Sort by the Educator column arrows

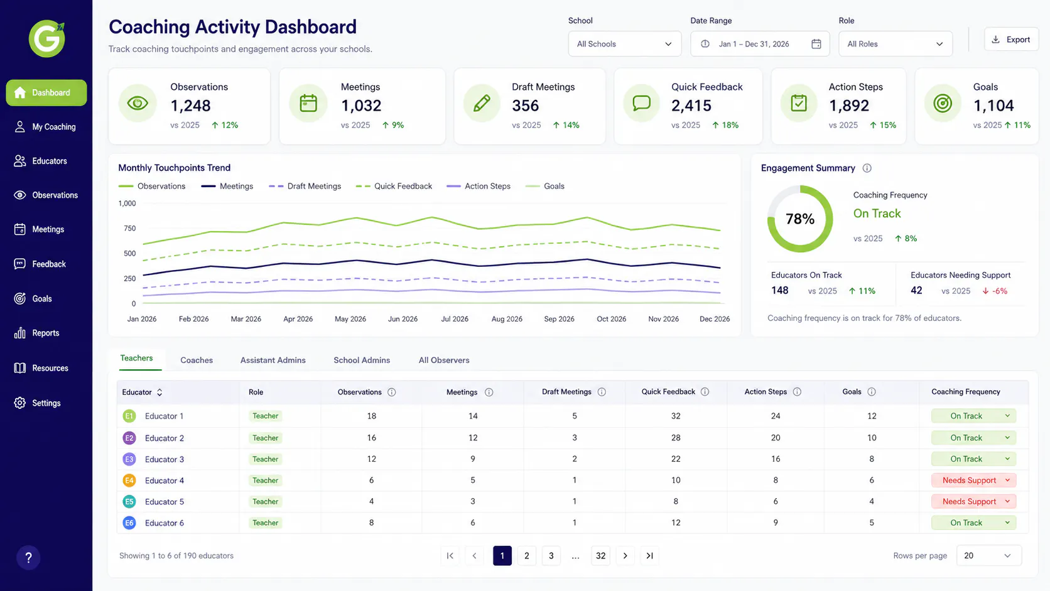pyautogui.click(x=160, y=392)
